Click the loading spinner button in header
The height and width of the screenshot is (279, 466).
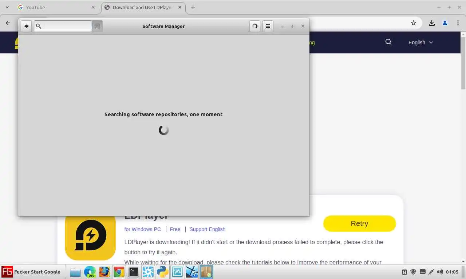[255, 26]
